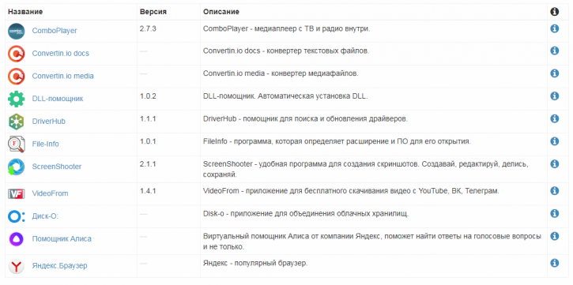Open the ComboPlayer link

click(55, 31)
